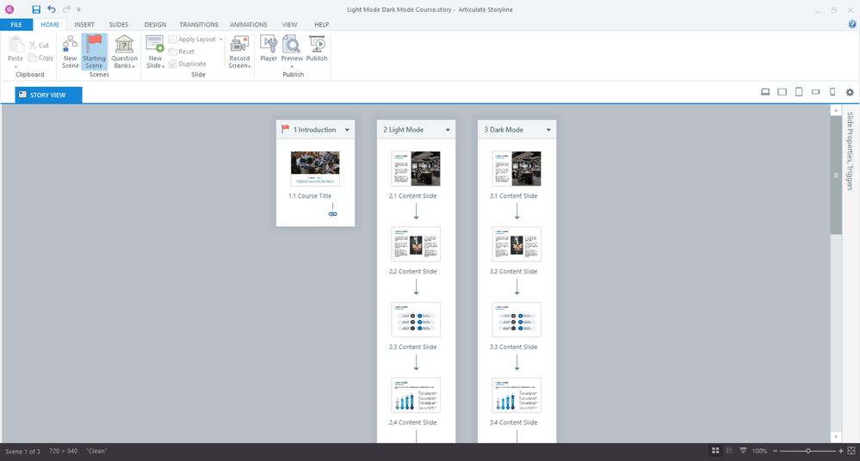Switch to phone landscape preview icon
The height and width of the screenshot is (461, 860).
[x=815, y=92]
